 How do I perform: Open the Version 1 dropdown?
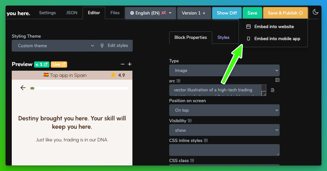click(x=194, y=13)
